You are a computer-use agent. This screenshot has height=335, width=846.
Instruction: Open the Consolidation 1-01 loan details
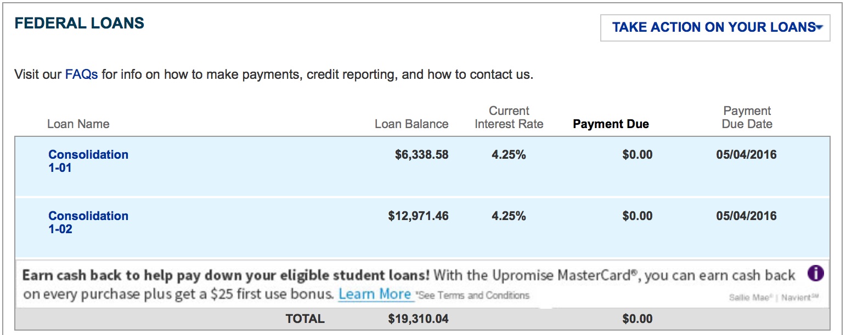[88, 161]
